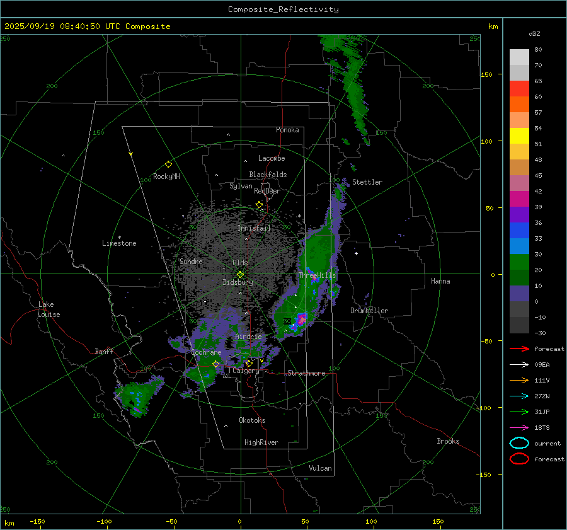Image resolution: width=567 pixels, height=530 pixels.
Task: Click the bright blue 33 dBZ swatch
Action: [x=519, y=246]
